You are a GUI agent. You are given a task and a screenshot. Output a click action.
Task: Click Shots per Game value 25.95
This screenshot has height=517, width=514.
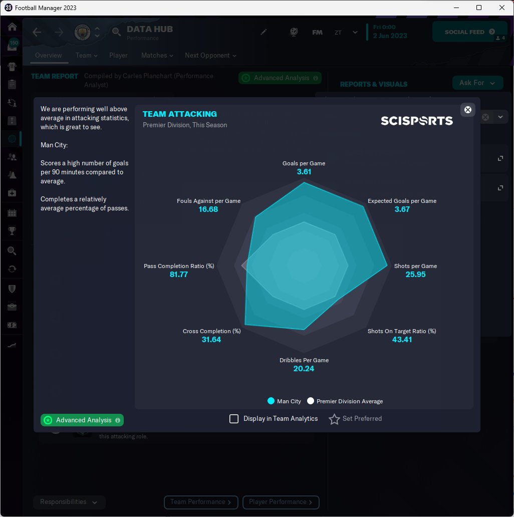click(415, 275)
